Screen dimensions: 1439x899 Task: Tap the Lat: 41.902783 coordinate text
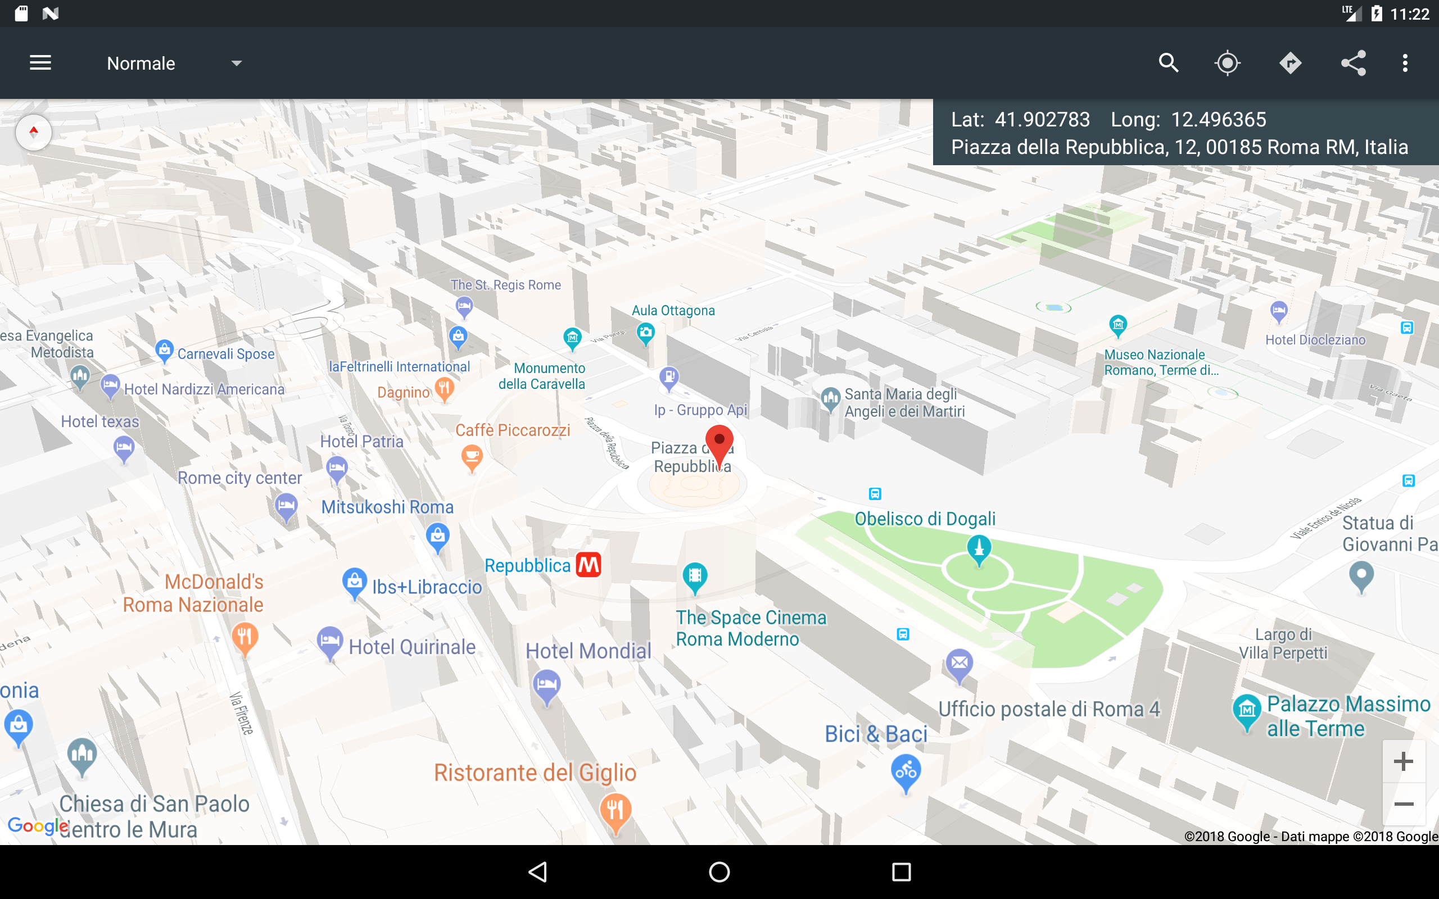(1020, 120)
